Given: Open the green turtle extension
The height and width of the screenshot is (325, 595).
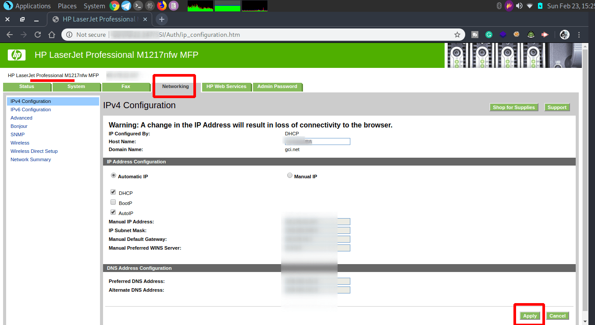Looking at the screenshot, I should (531, 35).
